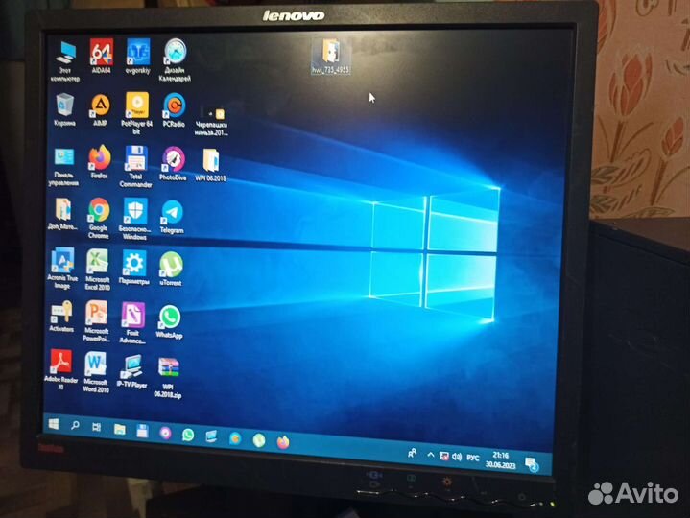
Task: Select the Google Chrome desktop shortcut
Action: pos(99,218)
